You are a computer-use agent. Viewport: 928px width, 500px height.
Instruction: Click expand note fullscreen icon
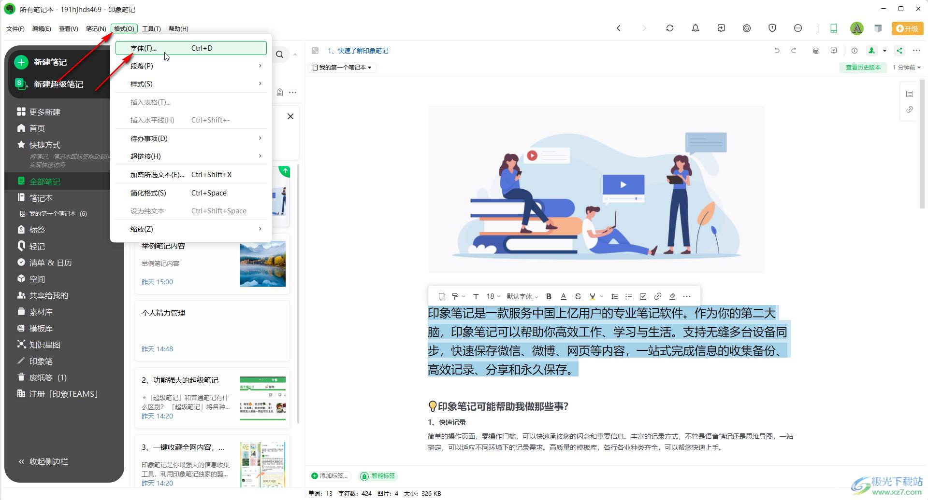[x=315, y=51]
